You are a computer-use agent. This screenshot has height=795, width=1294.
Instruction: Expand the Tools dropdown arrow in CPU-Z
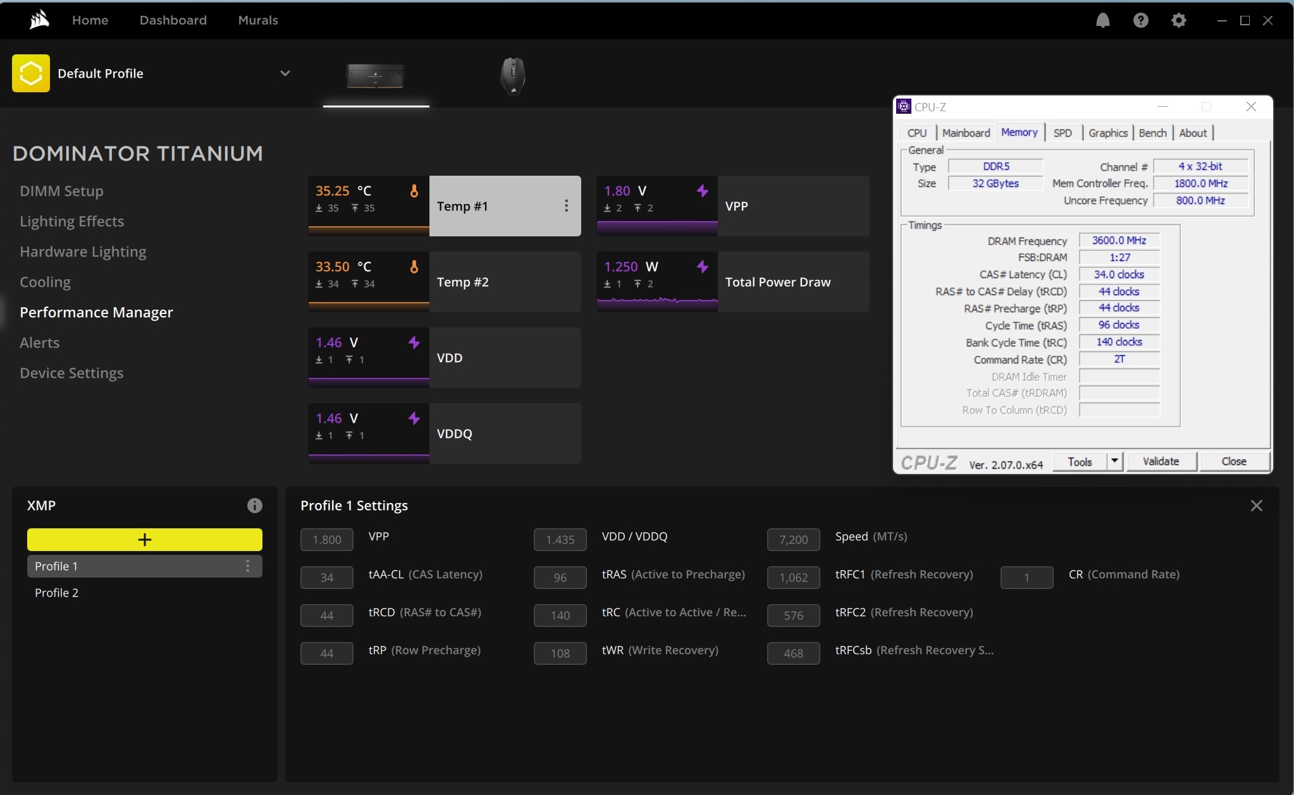click(x=1115, y=462)
